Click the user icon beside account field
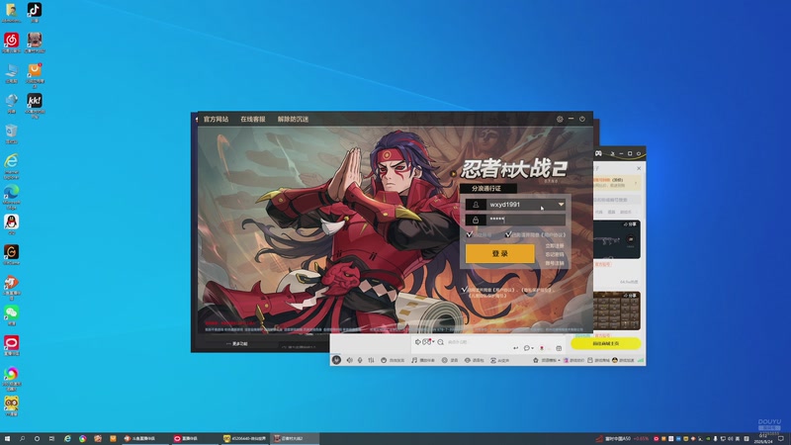This screenshot has height=445, width=791. tap(476, 205)
